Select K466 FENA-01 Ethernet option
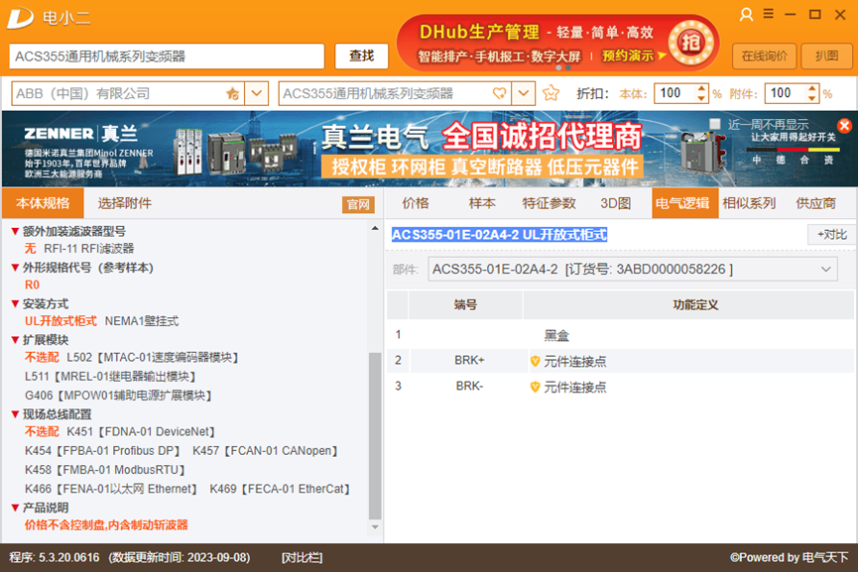Image resolution: width=858 pixels, height=572 pixels. pyautogui.click(x=111, y=489)
